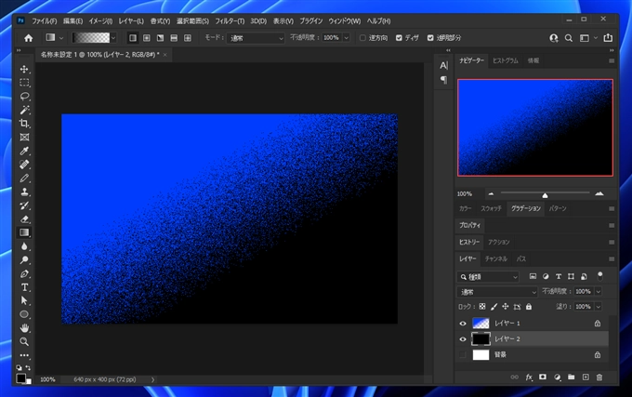Select the Lasso tool
The height and width of the screenshot is (397, 632).
coord(25,96)
